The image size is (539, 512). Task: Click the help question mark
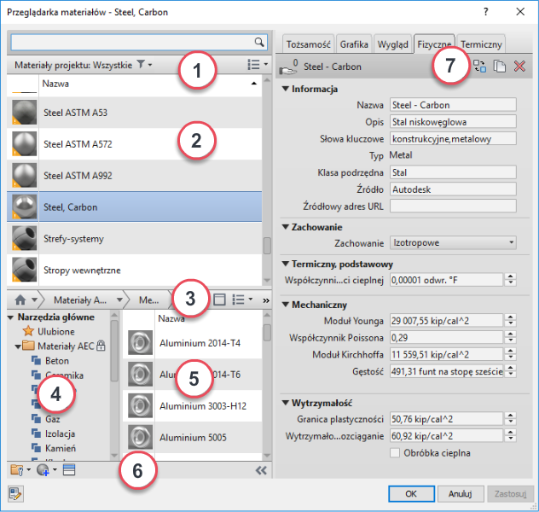(485, 12)
